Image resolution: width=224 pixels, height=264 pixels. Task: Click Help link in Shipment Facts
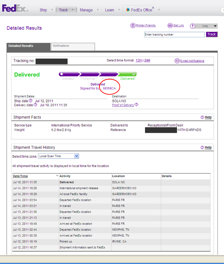pos(208,117)
